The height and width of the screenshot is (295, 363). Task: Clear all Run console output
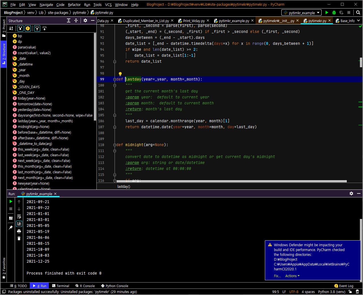(19, 239)
